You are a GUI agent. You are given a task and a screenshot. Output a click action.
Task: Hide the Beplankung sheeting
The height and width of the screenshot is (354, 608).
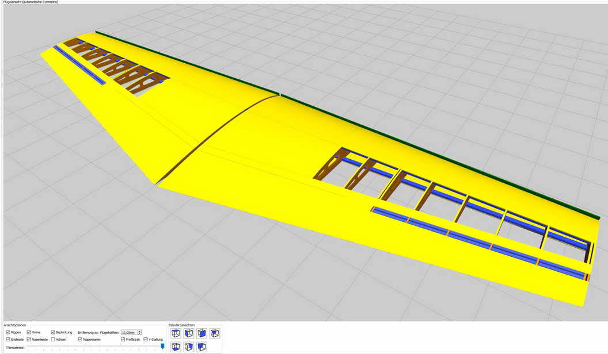(x=53, y=332)
